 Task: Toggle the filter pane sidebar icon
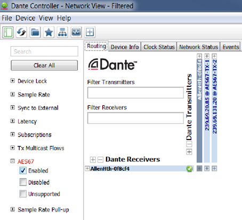(8, 32)
